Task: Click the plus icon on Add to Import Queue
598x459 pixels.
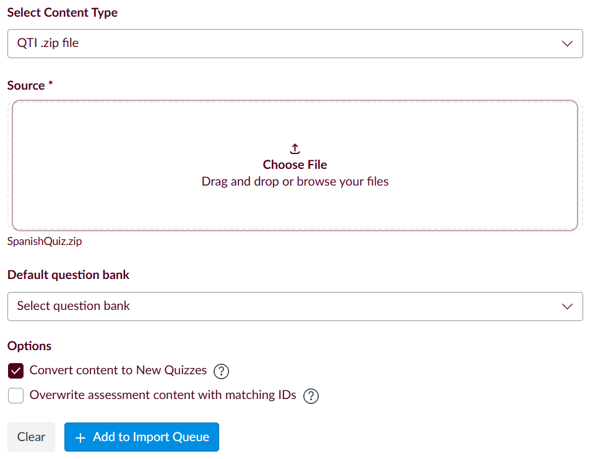Action: [x=80, y=437]
